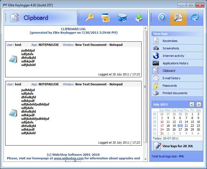The height and width of the screenshot is (169, 207).
Task: Click the golden key icon in toolbar
Action: click(x=89, y=17)
